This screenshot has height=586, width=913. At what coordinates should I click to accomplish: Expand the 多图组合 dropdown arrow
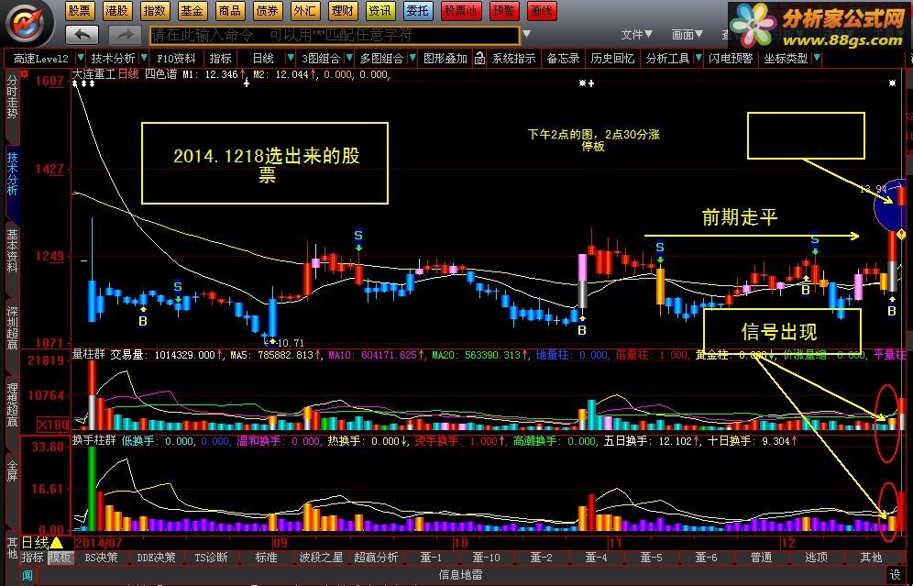[412, 59]
